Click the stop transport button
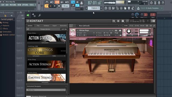The width and height of the screenshot is (172, 97). click(x=55, y=6)
